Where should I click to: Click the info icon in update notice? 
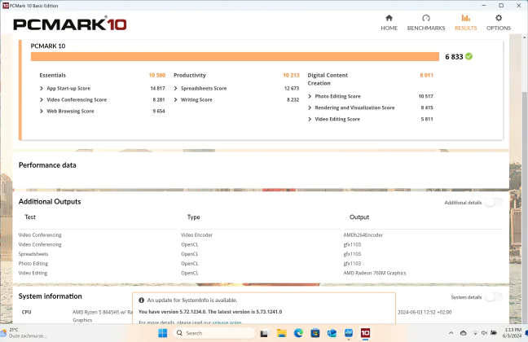click(142, 300)
